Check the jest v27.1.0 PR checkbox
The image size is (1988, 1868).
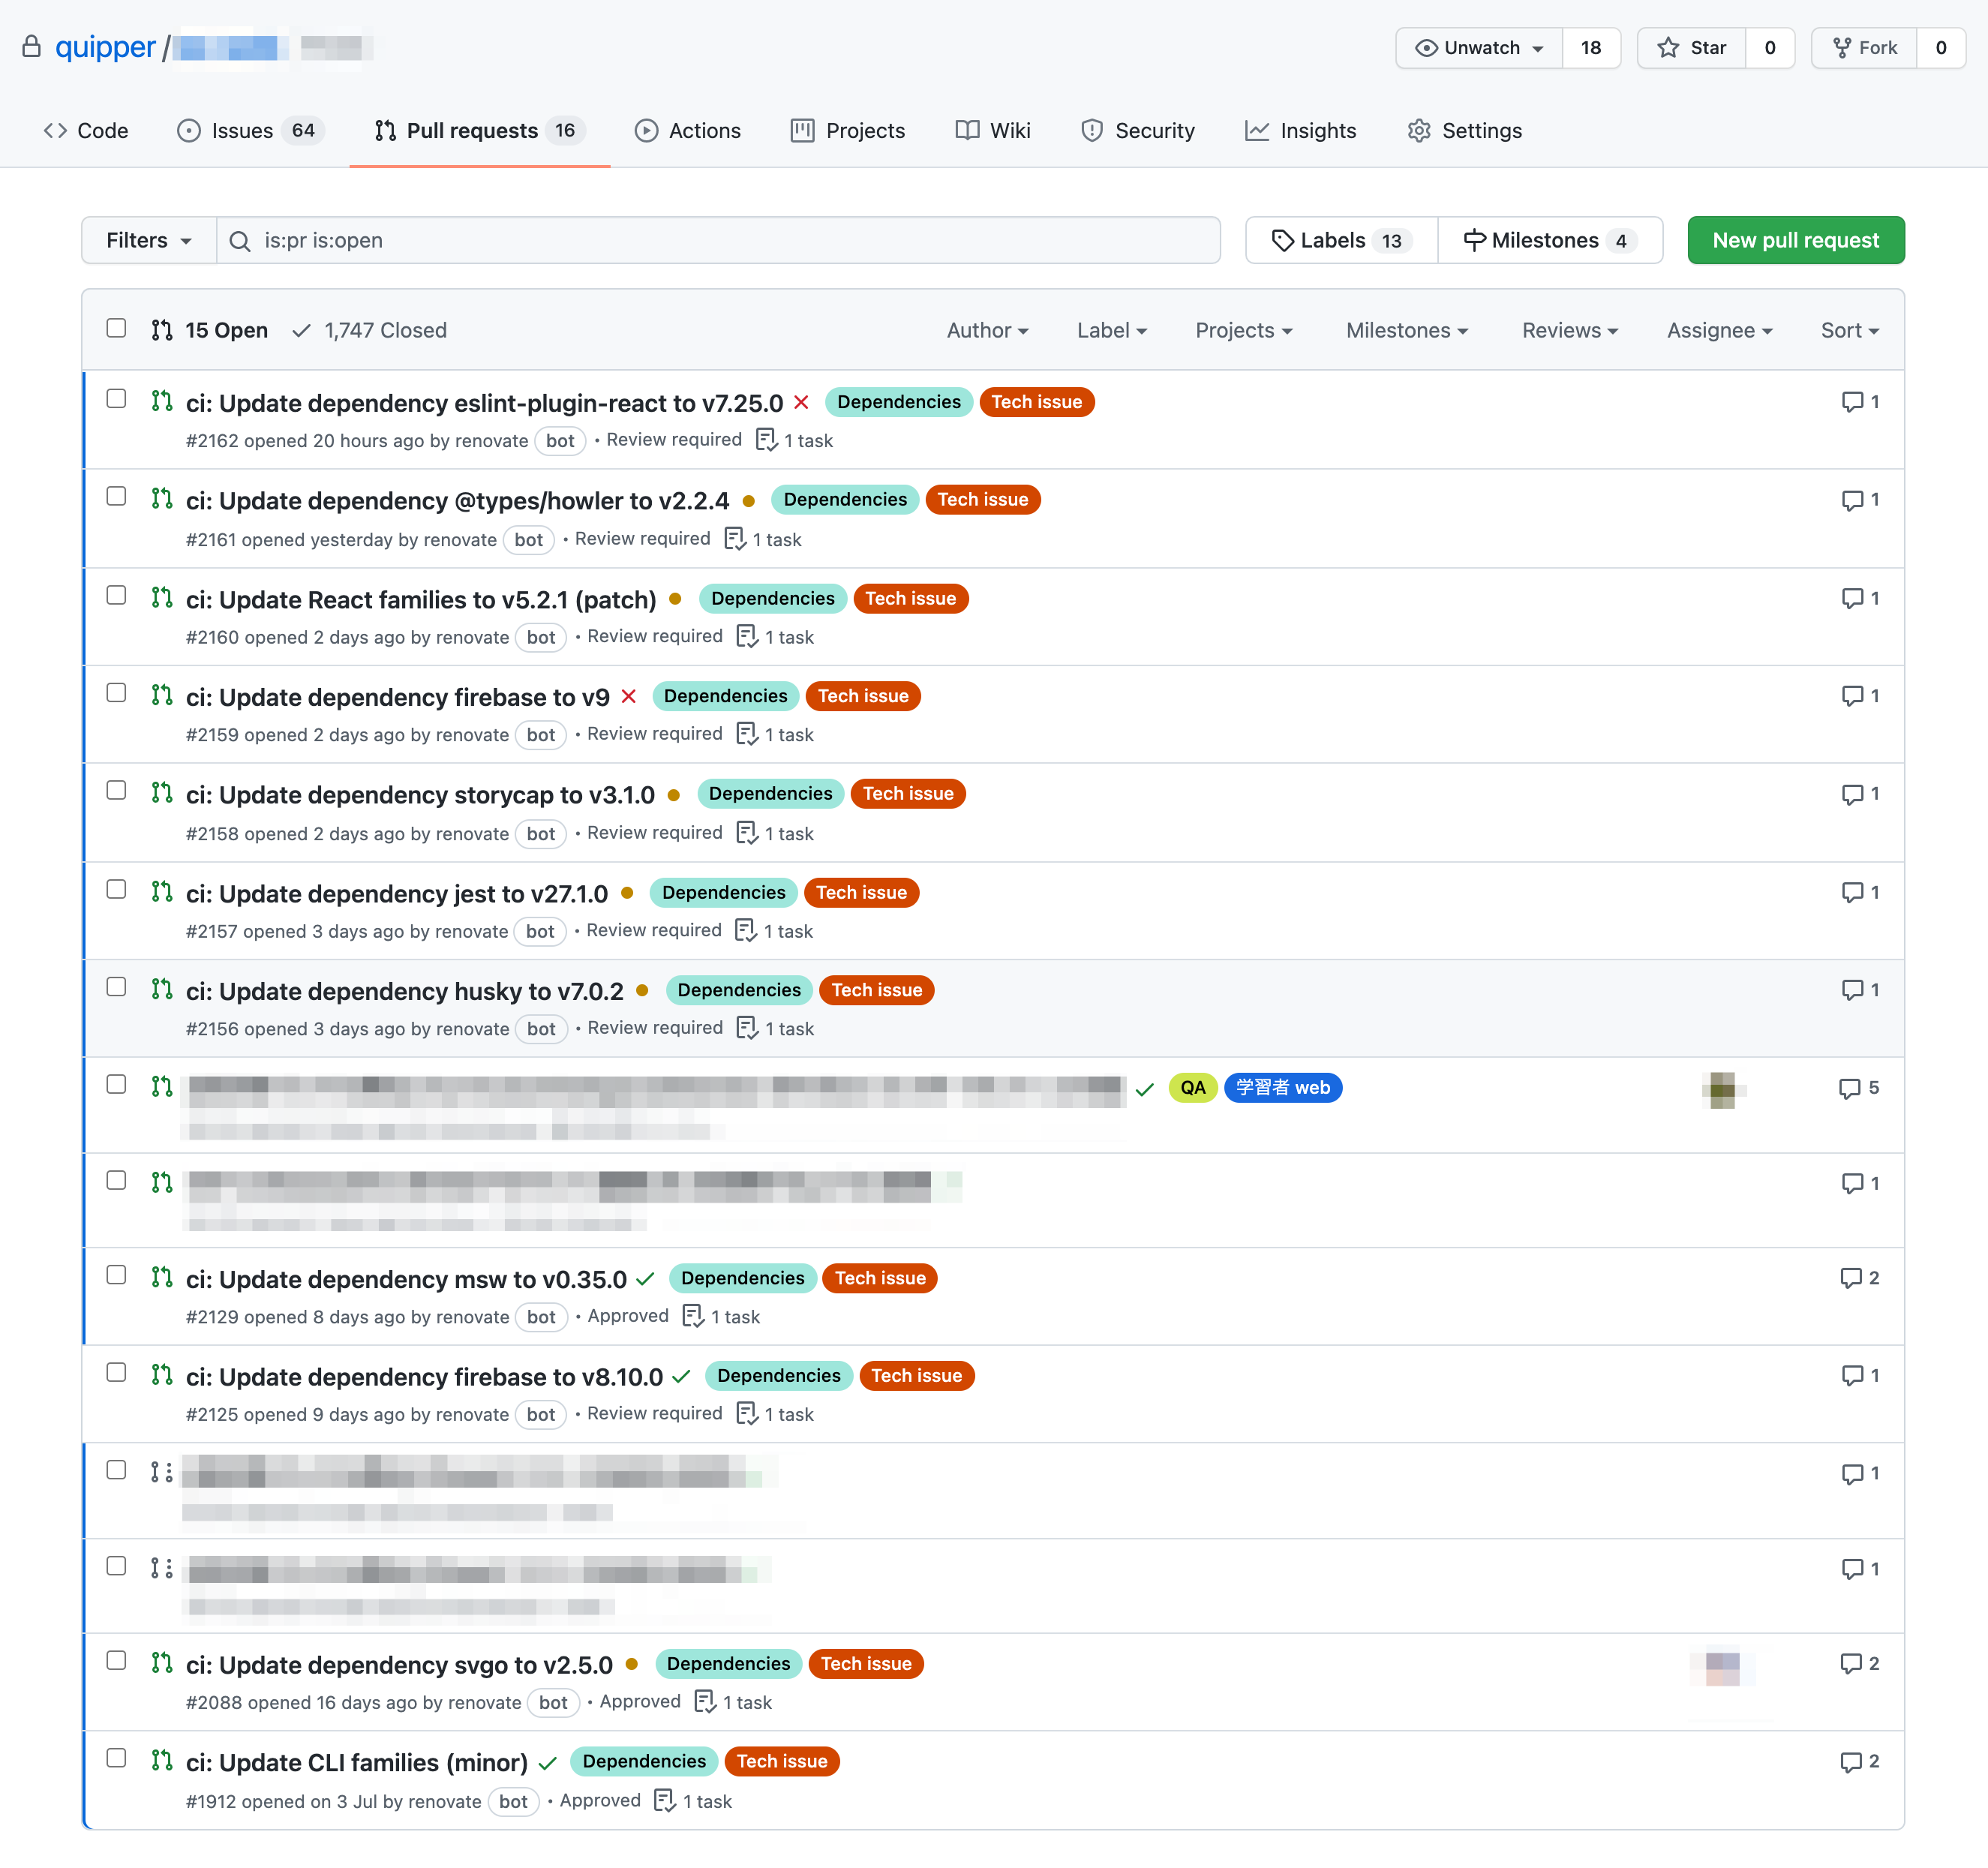point(117,889)
